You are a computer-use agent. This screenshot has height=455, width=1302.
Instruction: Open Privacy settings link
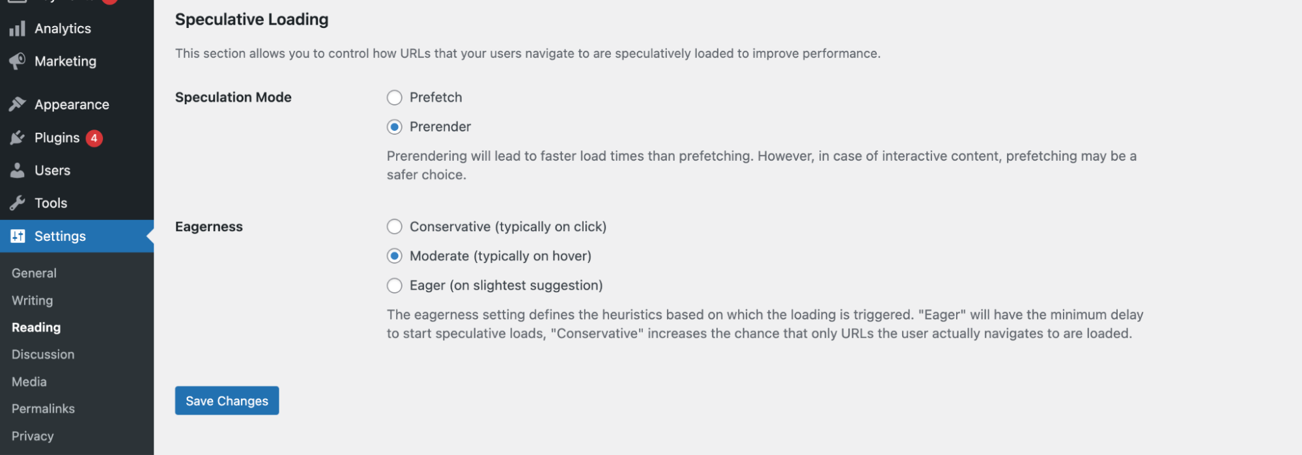coord(33,436)
